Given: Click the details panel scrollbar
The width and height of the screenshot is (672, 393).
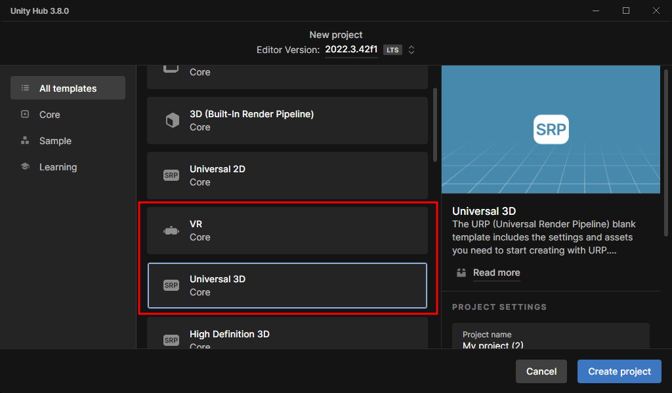Looking at the screenshot, I should [666, 153].
